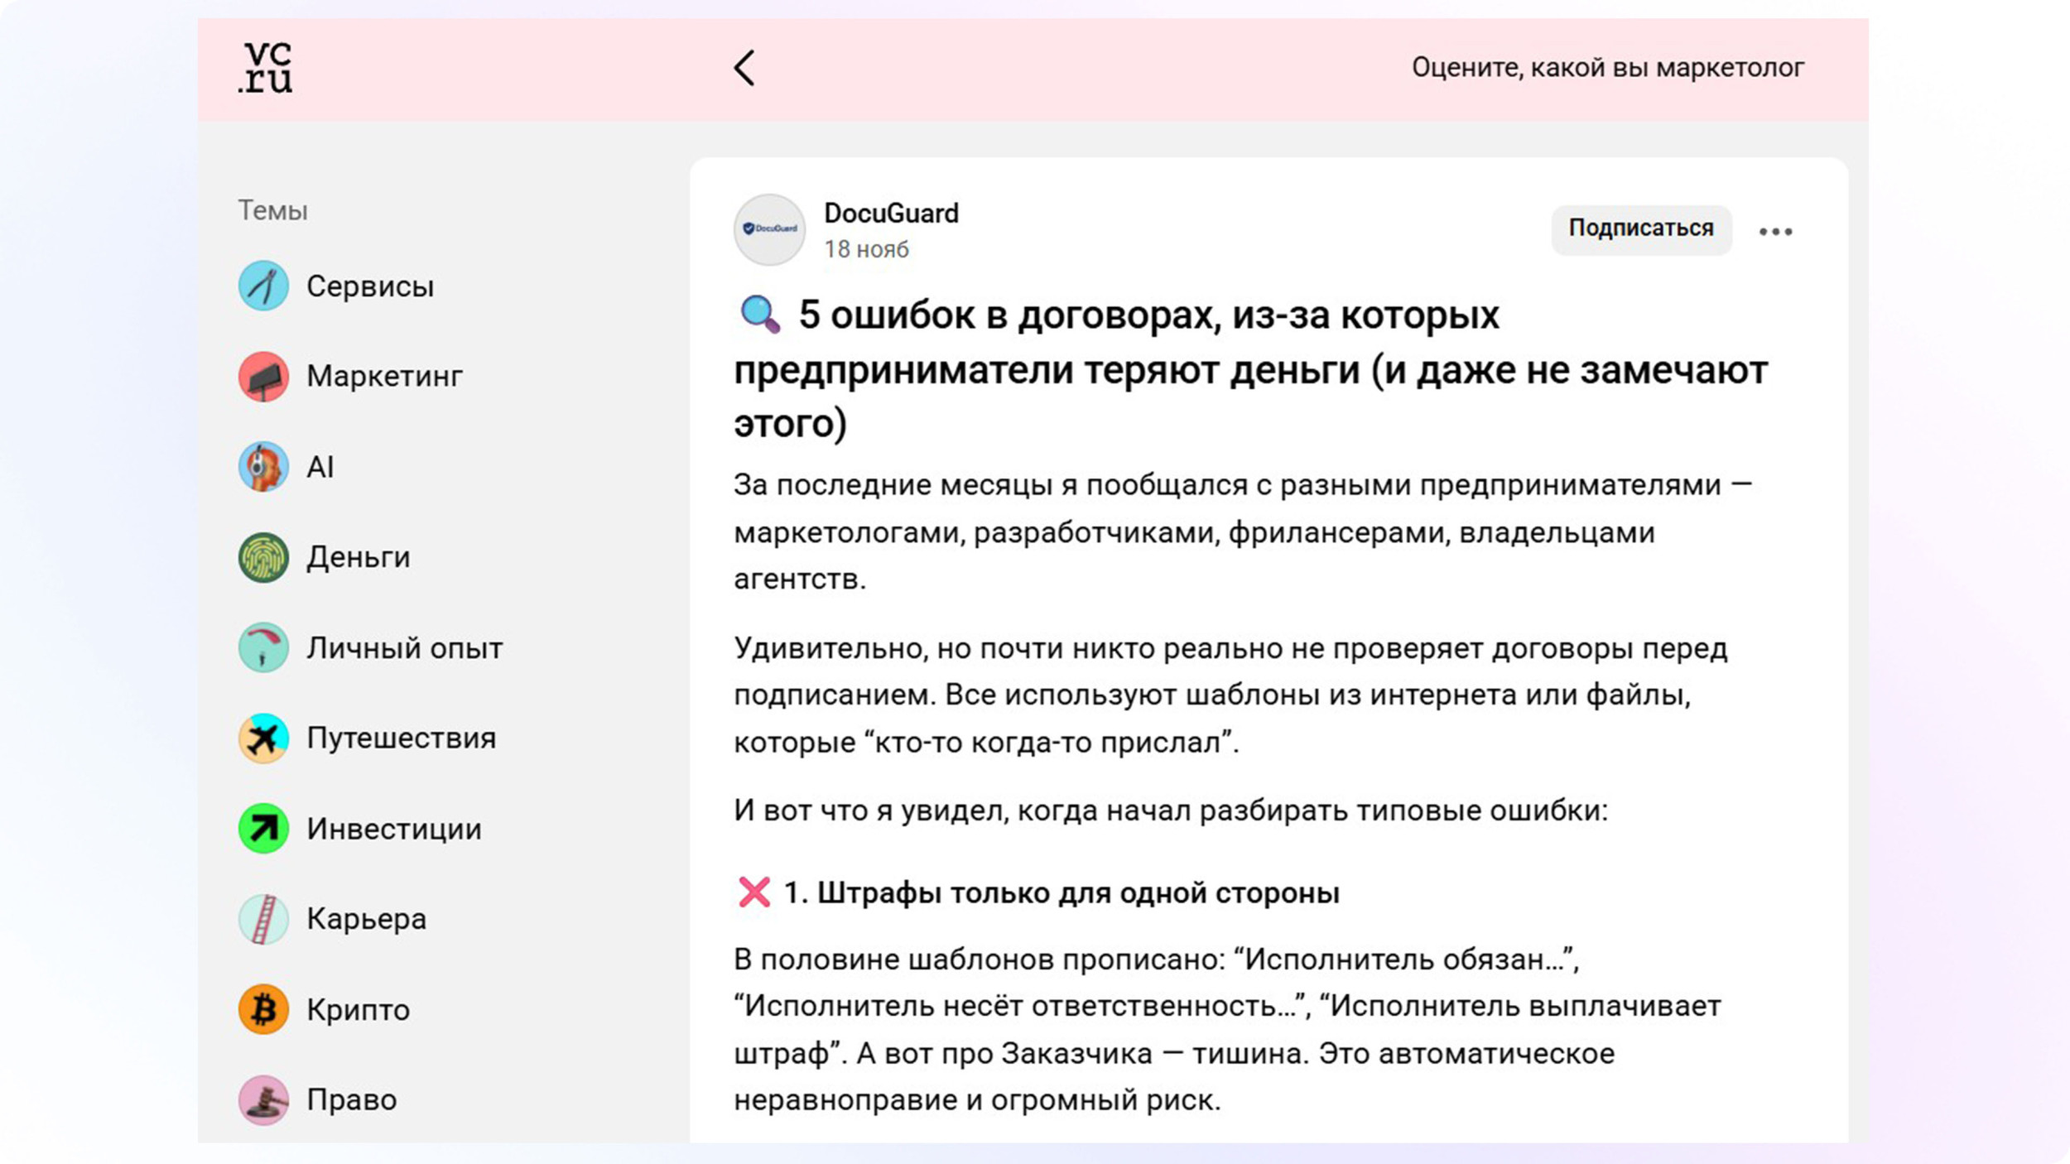
Task: Click the Сервисы topic icon
Action: click(263, 286)
